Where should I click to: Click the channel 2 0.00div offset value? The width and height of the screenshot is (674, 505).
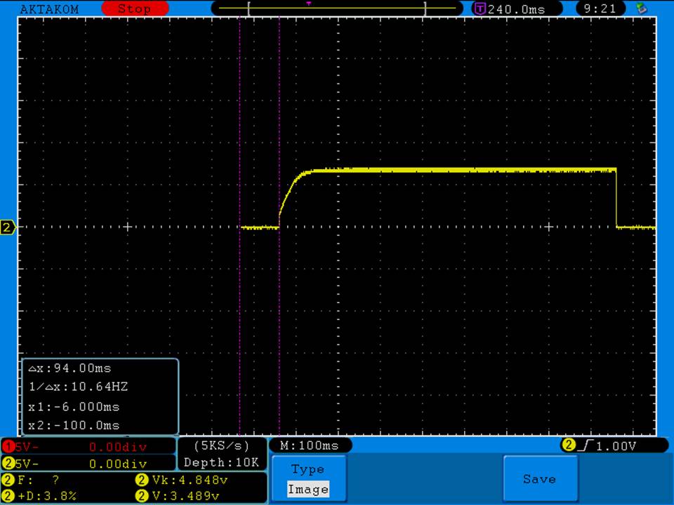[x=118, y=464]
